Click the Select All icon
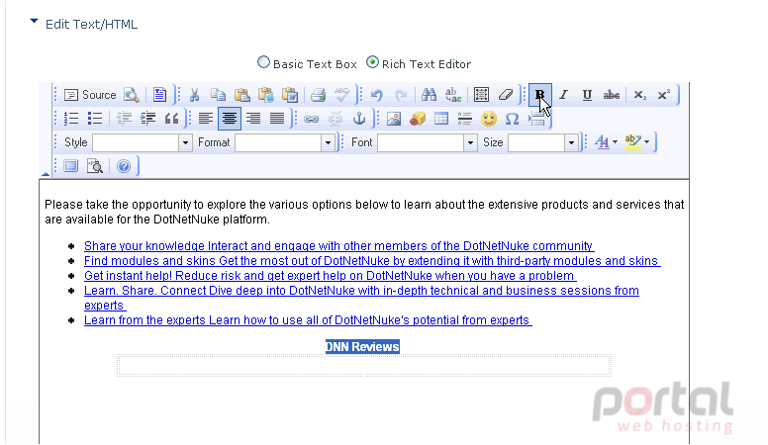768x445 pixels. point(481,95)
